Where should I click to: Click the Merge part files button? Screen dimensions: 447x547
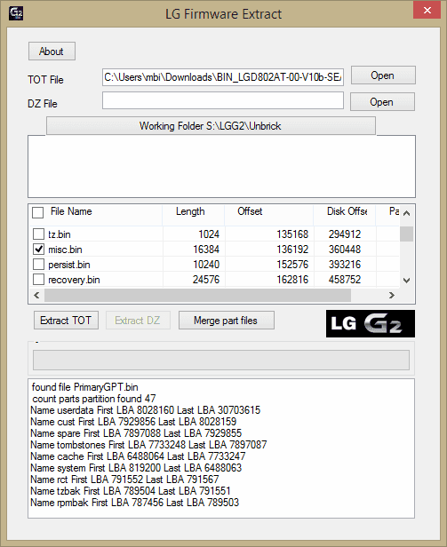(227, 320)
